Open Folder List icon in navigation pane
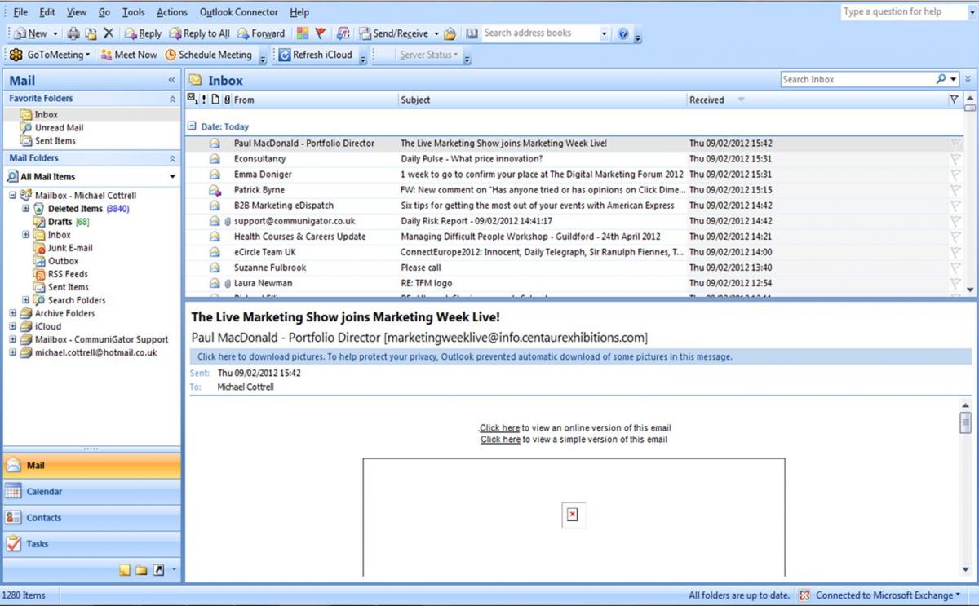 (141, 570)
